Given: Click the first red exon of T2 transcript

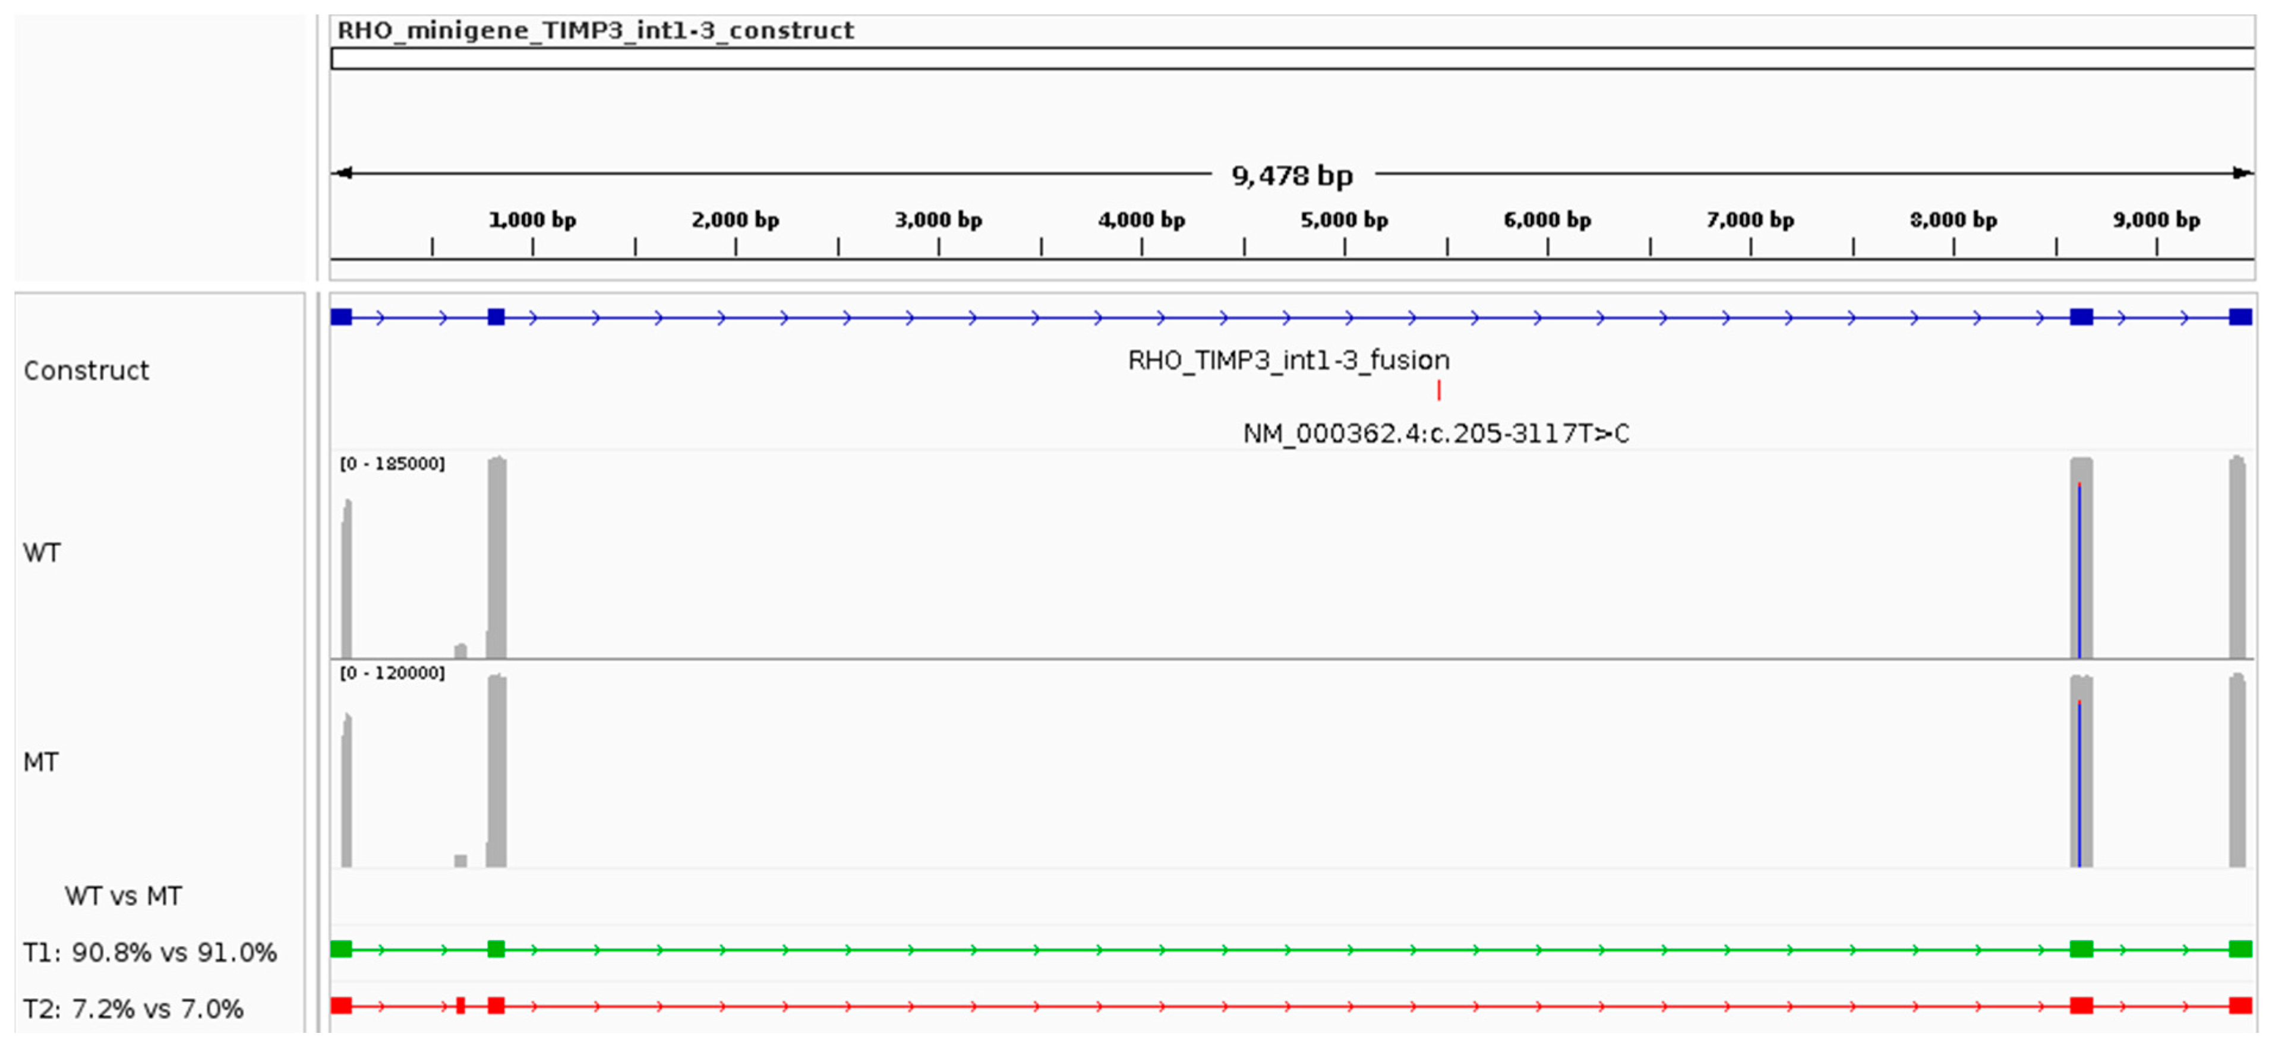Looking at the screenshot, I should (341, 1005).
